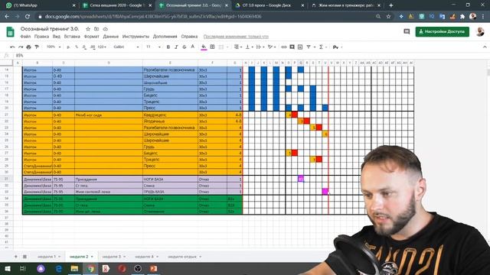Open the Данные menu
This screenshot has width=490, height=275.
[110, 37]
